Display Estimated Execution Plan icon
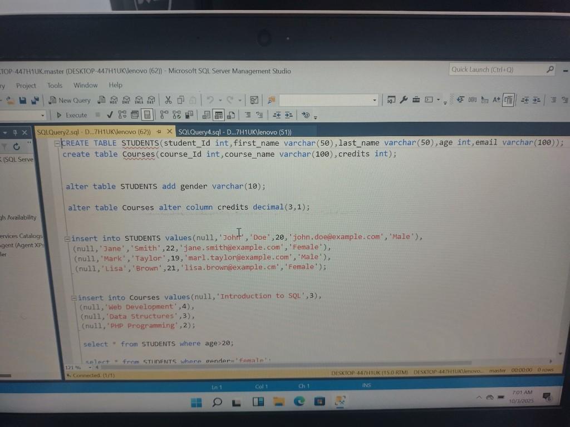 click(x=122, y=115)
